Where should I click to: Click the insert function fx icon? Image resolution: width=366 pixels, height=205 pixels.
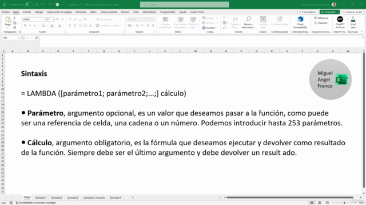pyautogui.click(x=37, y=38)
